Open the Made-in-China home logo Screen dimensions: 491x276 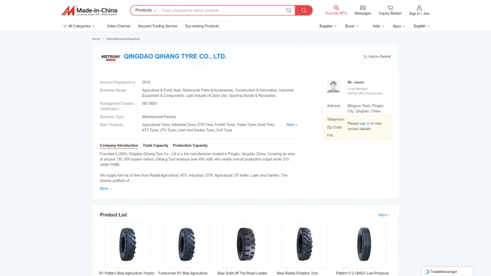pos(89,10)
